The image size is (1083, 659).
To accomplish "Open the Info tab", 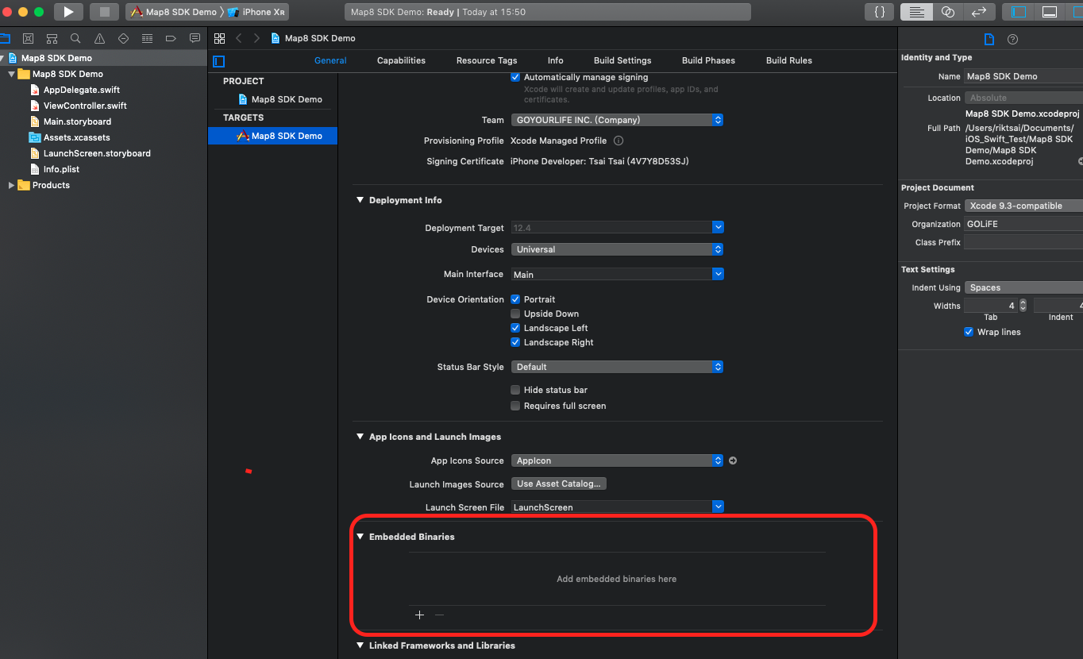I will pyautogui.click(x=555, y=60).
